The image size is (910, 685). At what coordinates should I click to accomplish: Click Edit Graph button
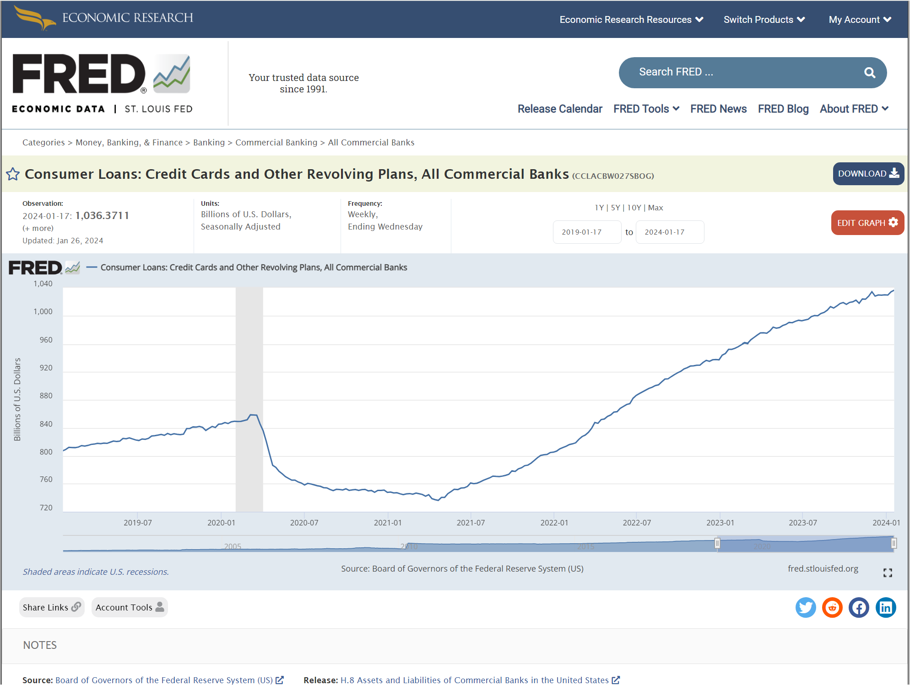[867, 223]
